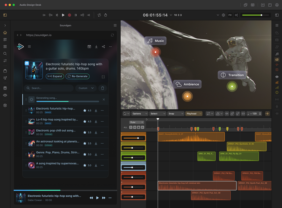The width and height of the screenshot is (282, 208).
Task: Click the record button in the transport bar
Action: [x=69, y=15]
